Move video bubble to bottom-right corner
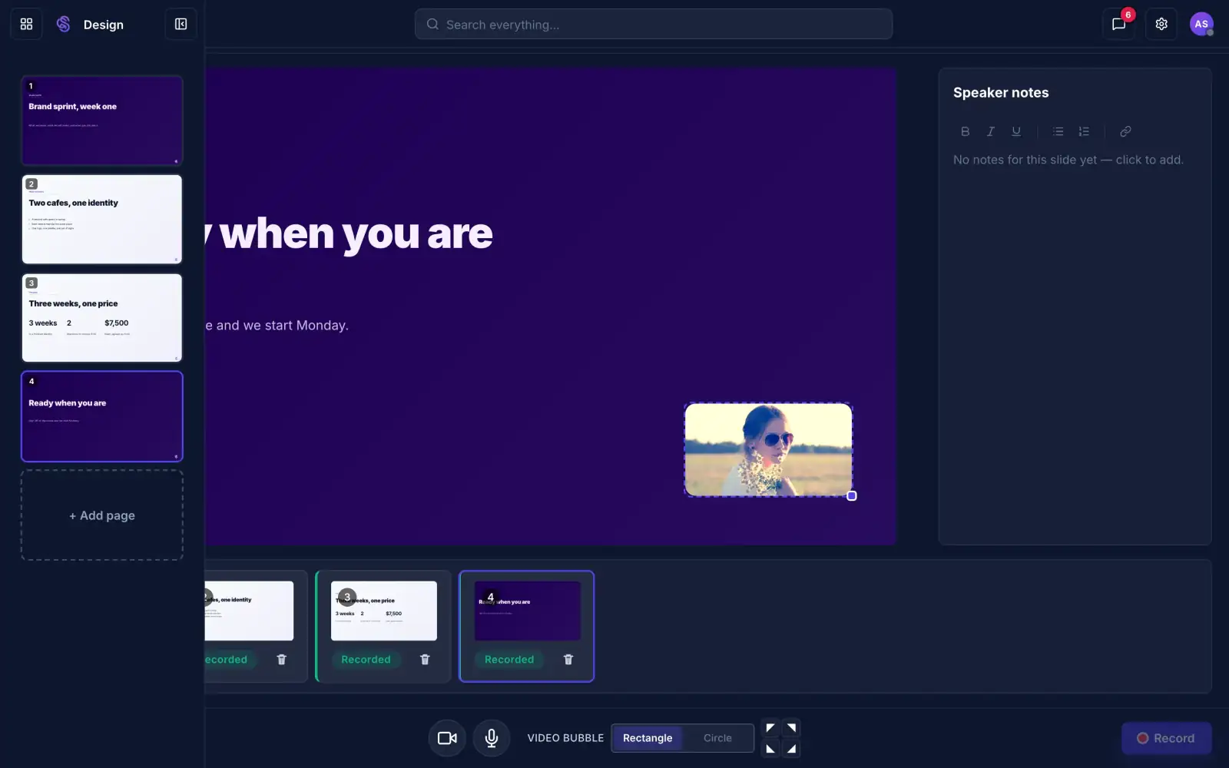 [x=791, y=749]
